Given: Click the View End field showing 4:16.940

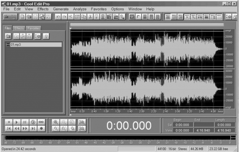Looking at the screenshot, I should point(204,131).
